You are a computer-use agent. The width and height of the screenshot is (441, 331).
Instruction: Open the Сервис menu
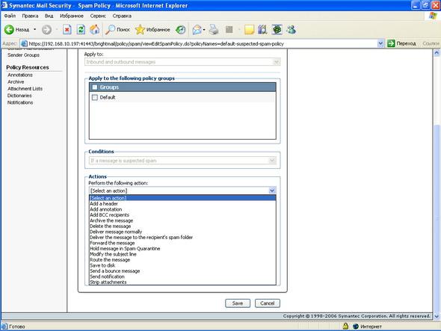(x=98, y=16)
